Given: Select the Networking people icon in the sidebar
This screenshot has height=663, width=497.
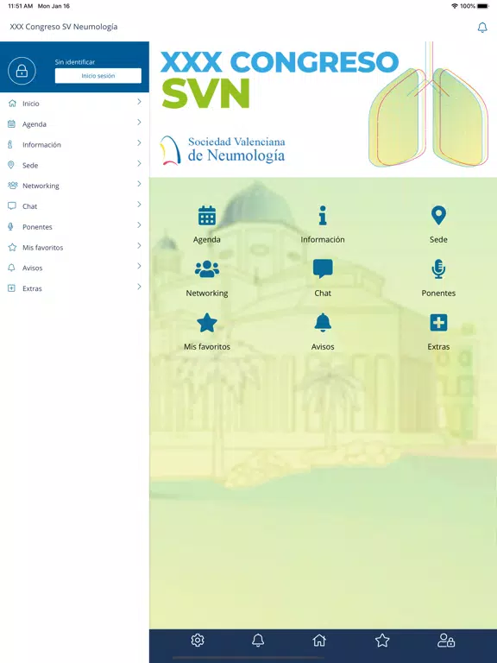Looking at the screenshot, I should pos(13,186).
